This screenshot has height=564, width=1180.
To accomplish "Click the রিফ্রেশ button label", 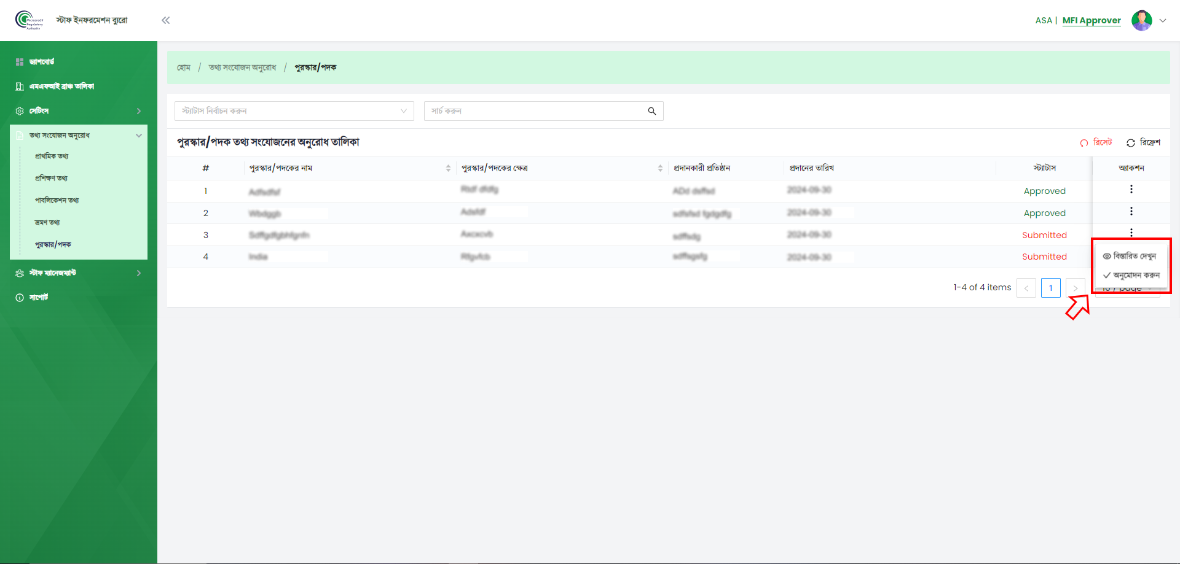I will coord(1150,142).
